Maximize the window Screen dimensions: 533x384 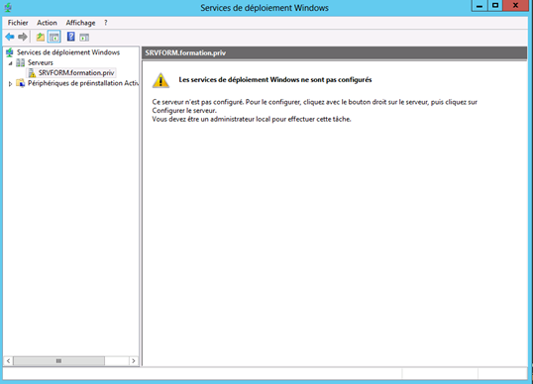point(495,6)
